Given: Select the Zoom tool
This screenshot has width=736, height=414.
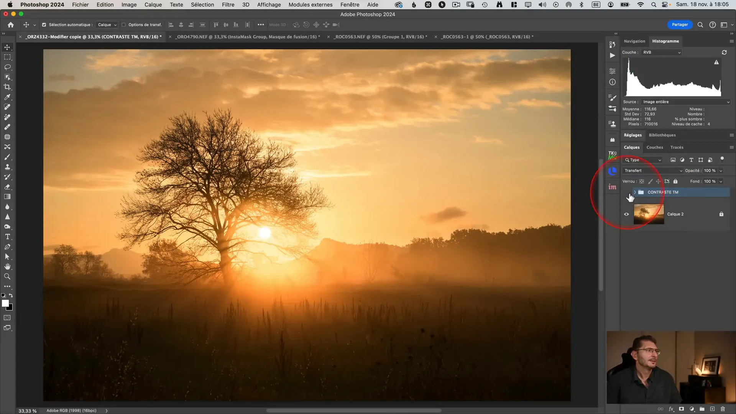Looking at the screenshot, I should 7,276.
